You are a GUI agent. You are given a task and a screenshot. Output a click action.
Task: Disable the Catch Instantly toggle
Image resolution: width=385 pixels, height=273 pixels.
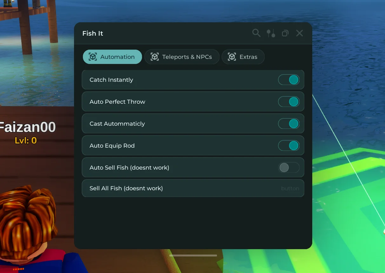(x=289, y=80)
